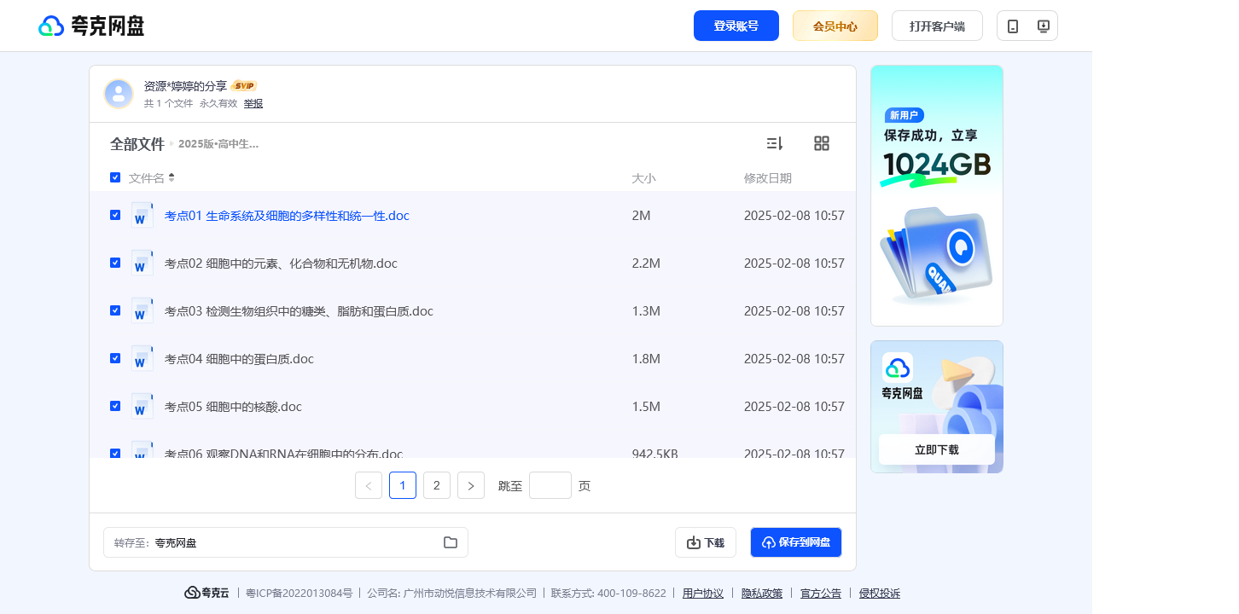1239x614 pixels.
Task: Uncheck the checkbox for 考点03 file
Action: point(115,310)
